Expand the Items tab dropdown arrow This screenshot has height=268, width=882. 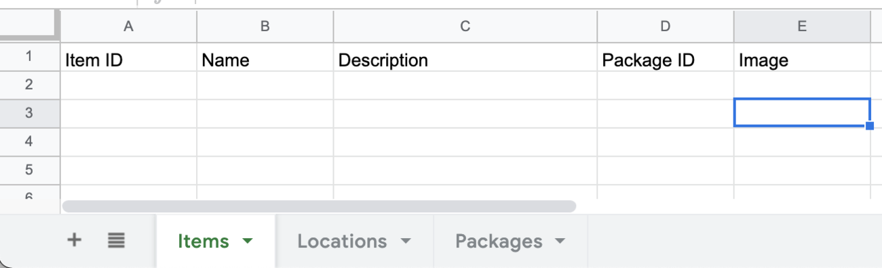[x=247, y=241]
